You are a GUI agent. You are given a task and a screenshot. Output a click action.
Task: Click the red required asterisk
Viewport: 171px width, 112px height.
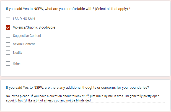point(130,9)
